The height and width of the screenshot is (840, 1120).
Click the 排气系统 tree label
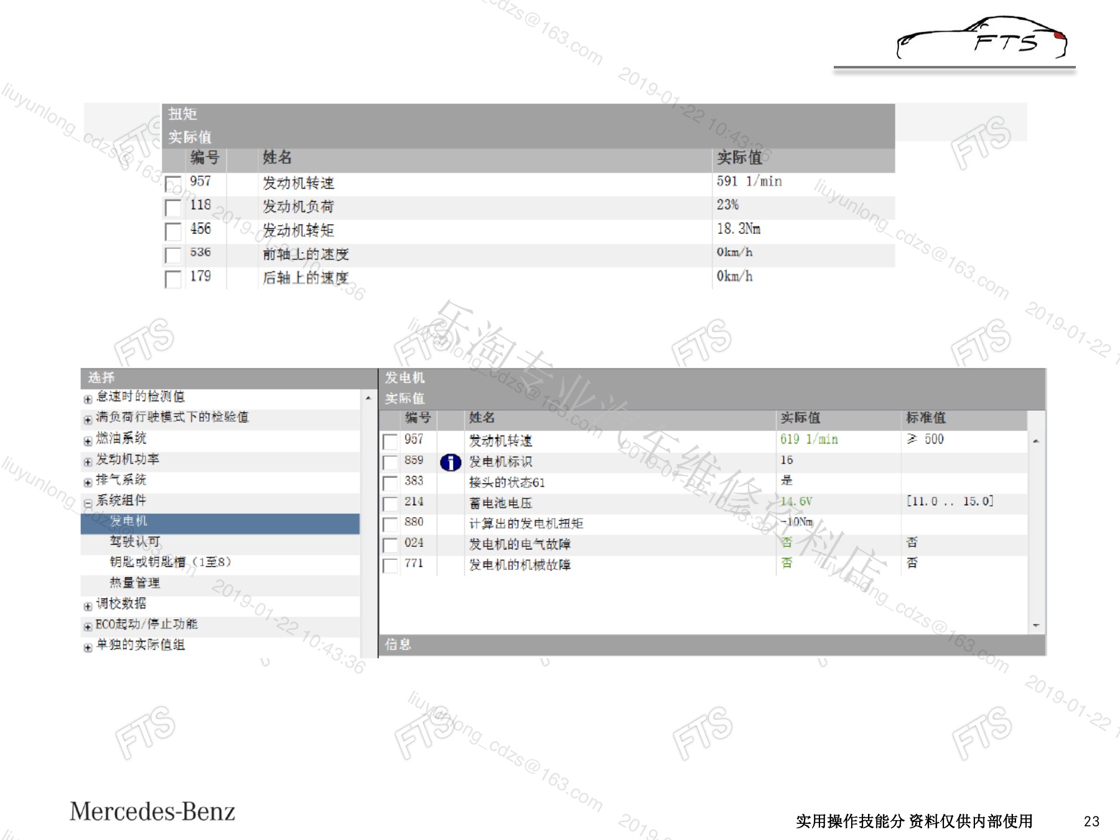pyautogui.click(x=121, y=480)
